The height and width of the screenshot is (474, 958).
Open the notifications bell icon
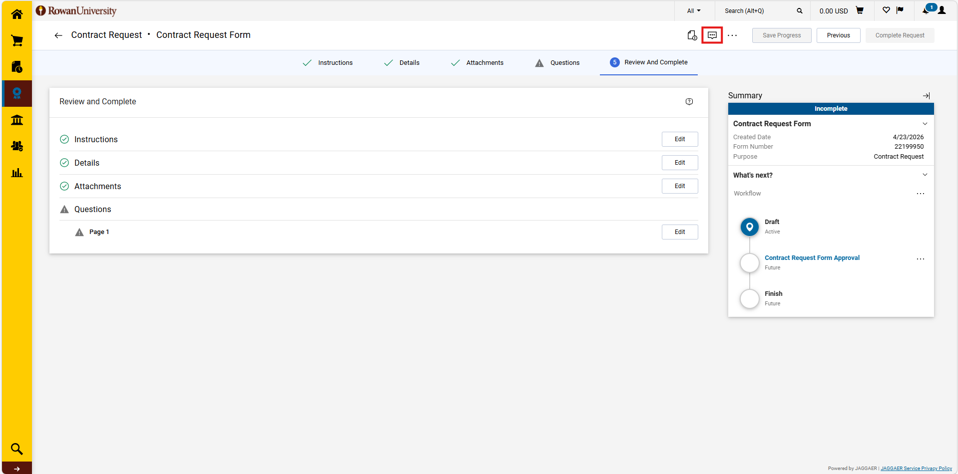927,10
